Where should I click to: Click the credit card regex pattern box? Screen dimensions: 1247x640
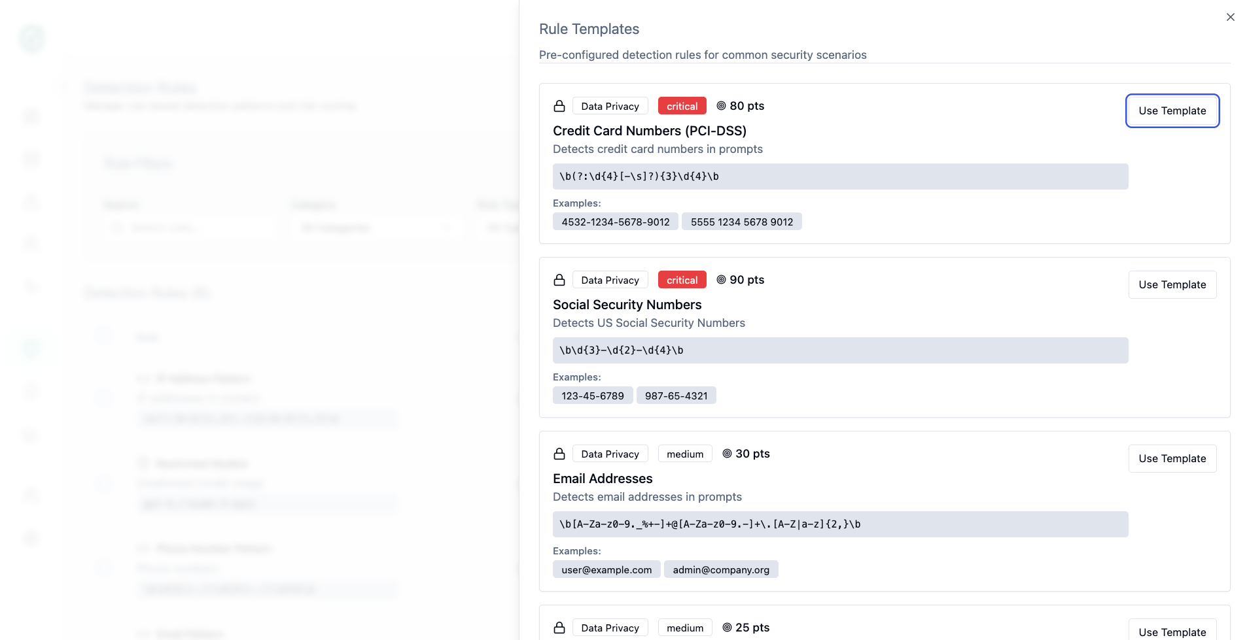pyautogui.click(x=840, y=177)
